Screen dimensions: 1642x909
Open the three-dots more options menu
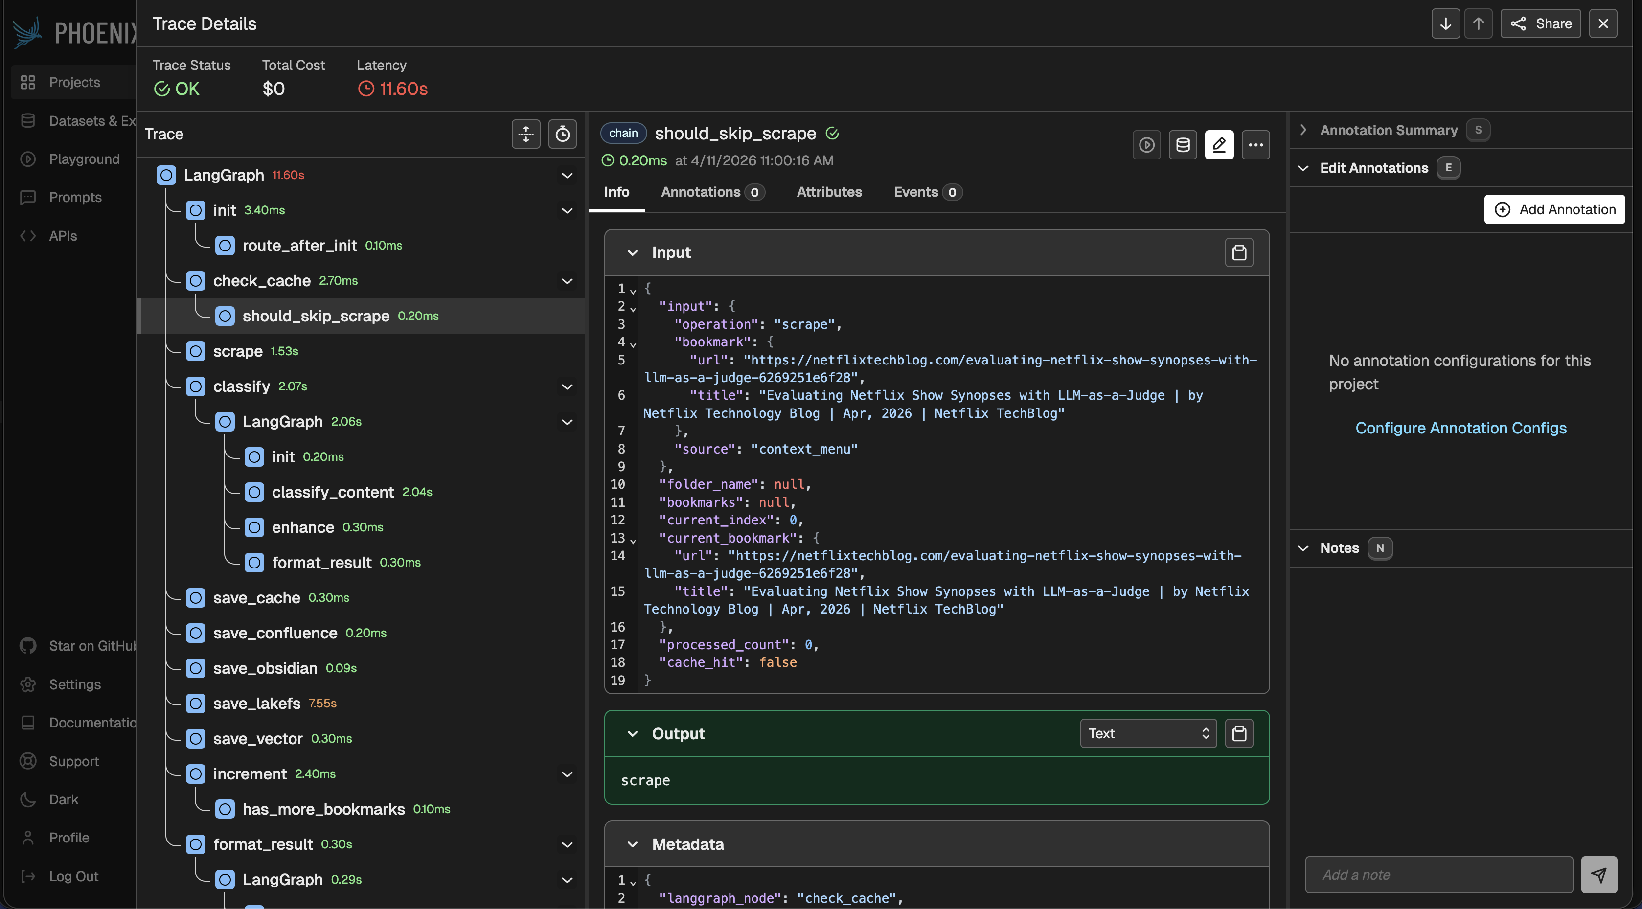click(1255, 145)
